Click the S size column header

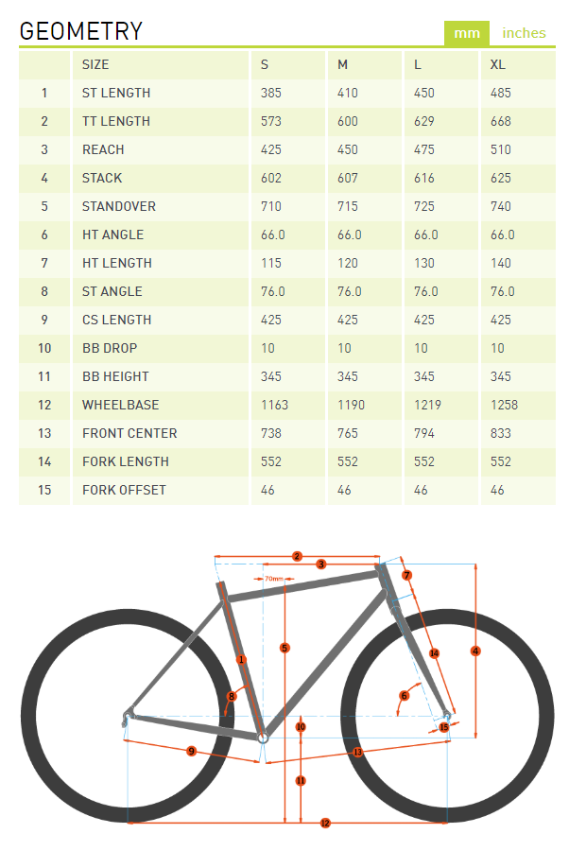coord(265,64)
